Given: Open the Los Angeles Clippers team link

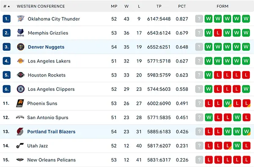Looking at the screenshot, I should click(51, 89).
